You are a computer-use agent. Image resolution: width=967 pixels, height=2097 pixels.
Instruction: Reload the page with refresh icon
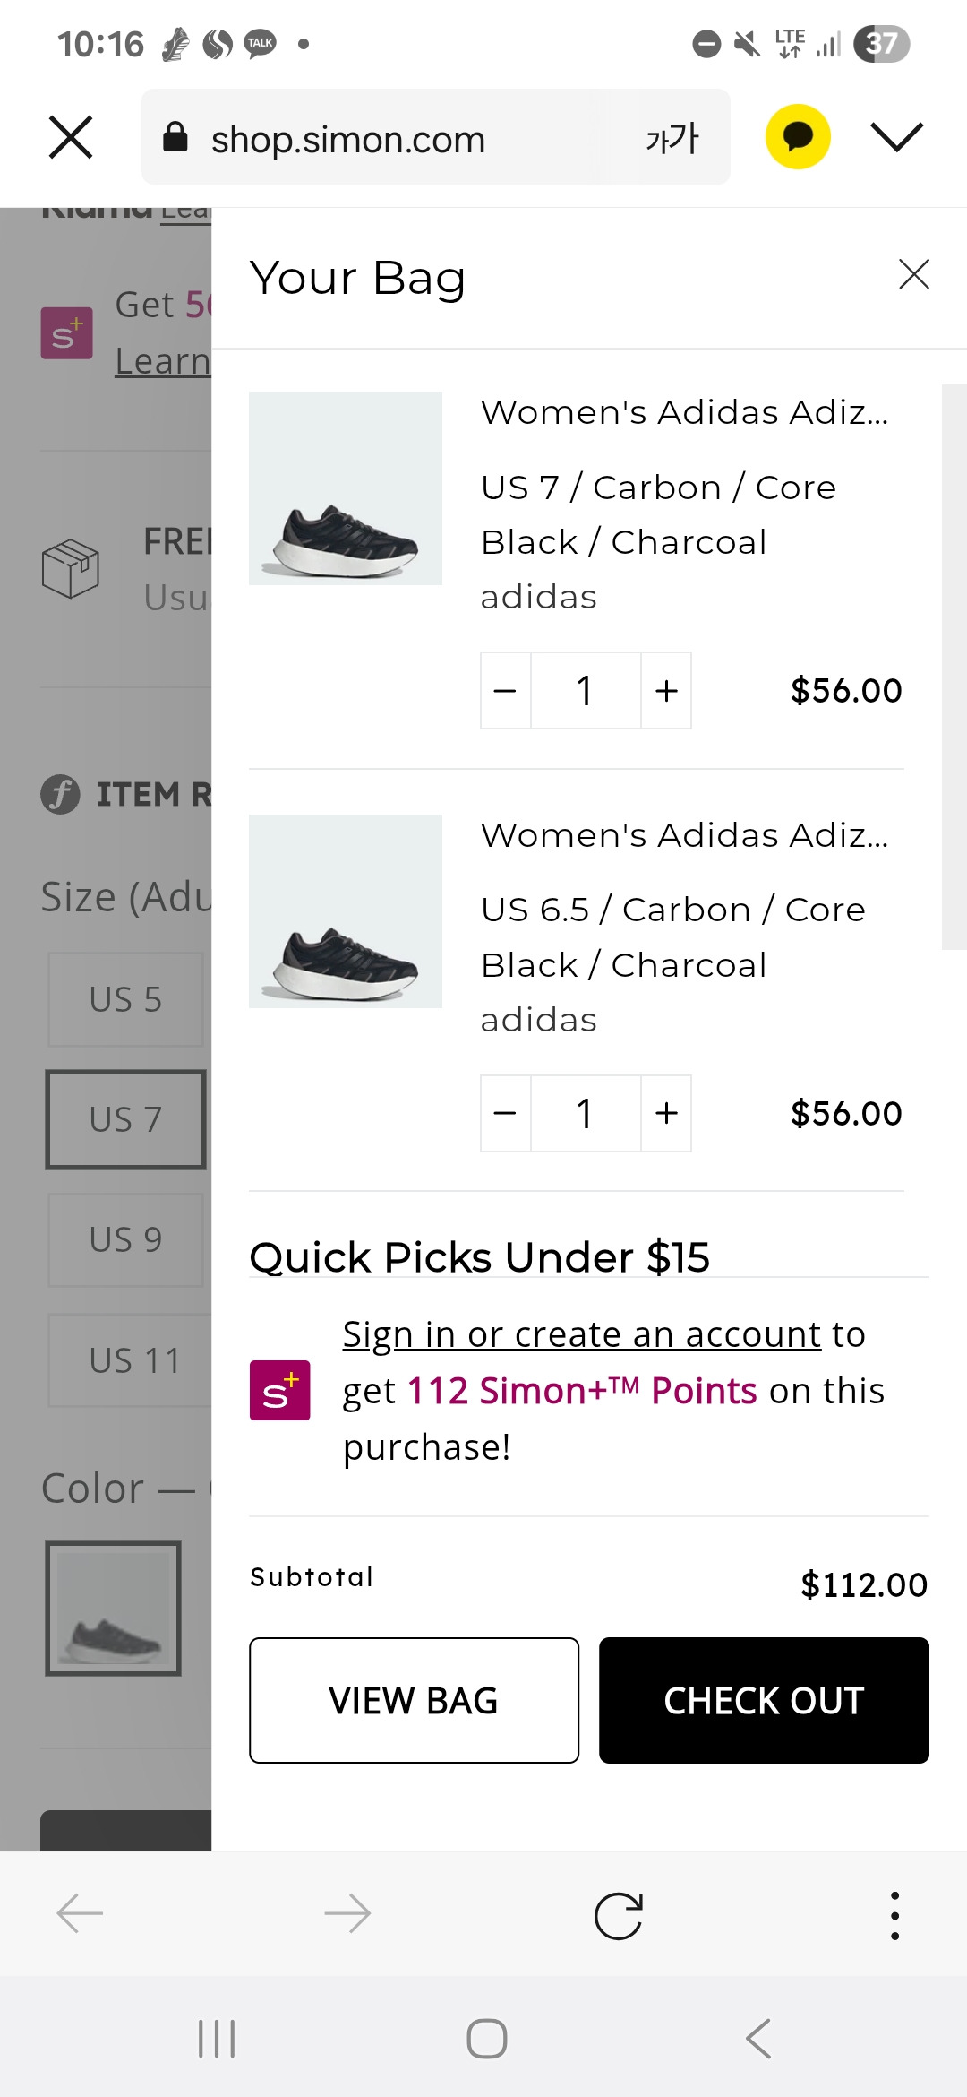pyautogui.click(x=618, y=1916)
